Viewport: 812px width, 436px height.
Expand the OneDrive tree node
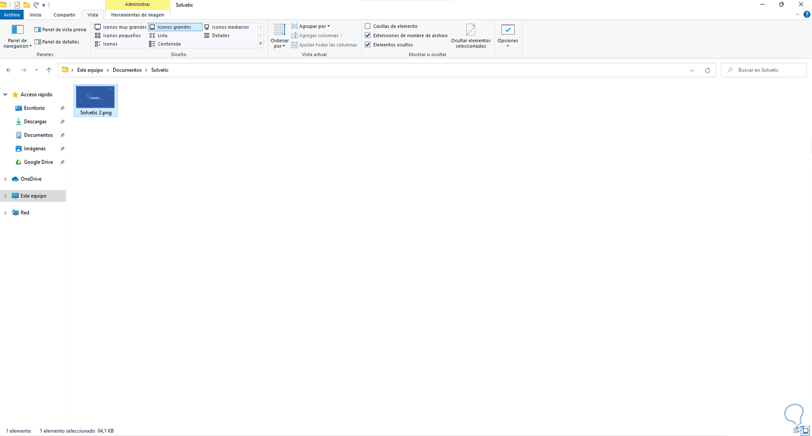(x=5, y=179)
